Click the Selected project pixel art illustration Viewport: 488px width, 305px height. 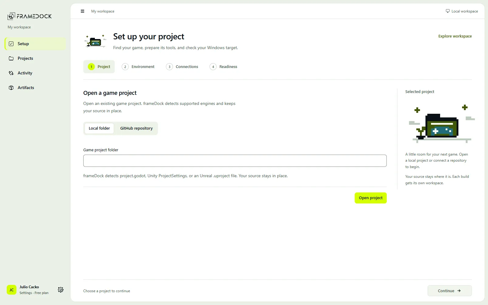point(442,124)
